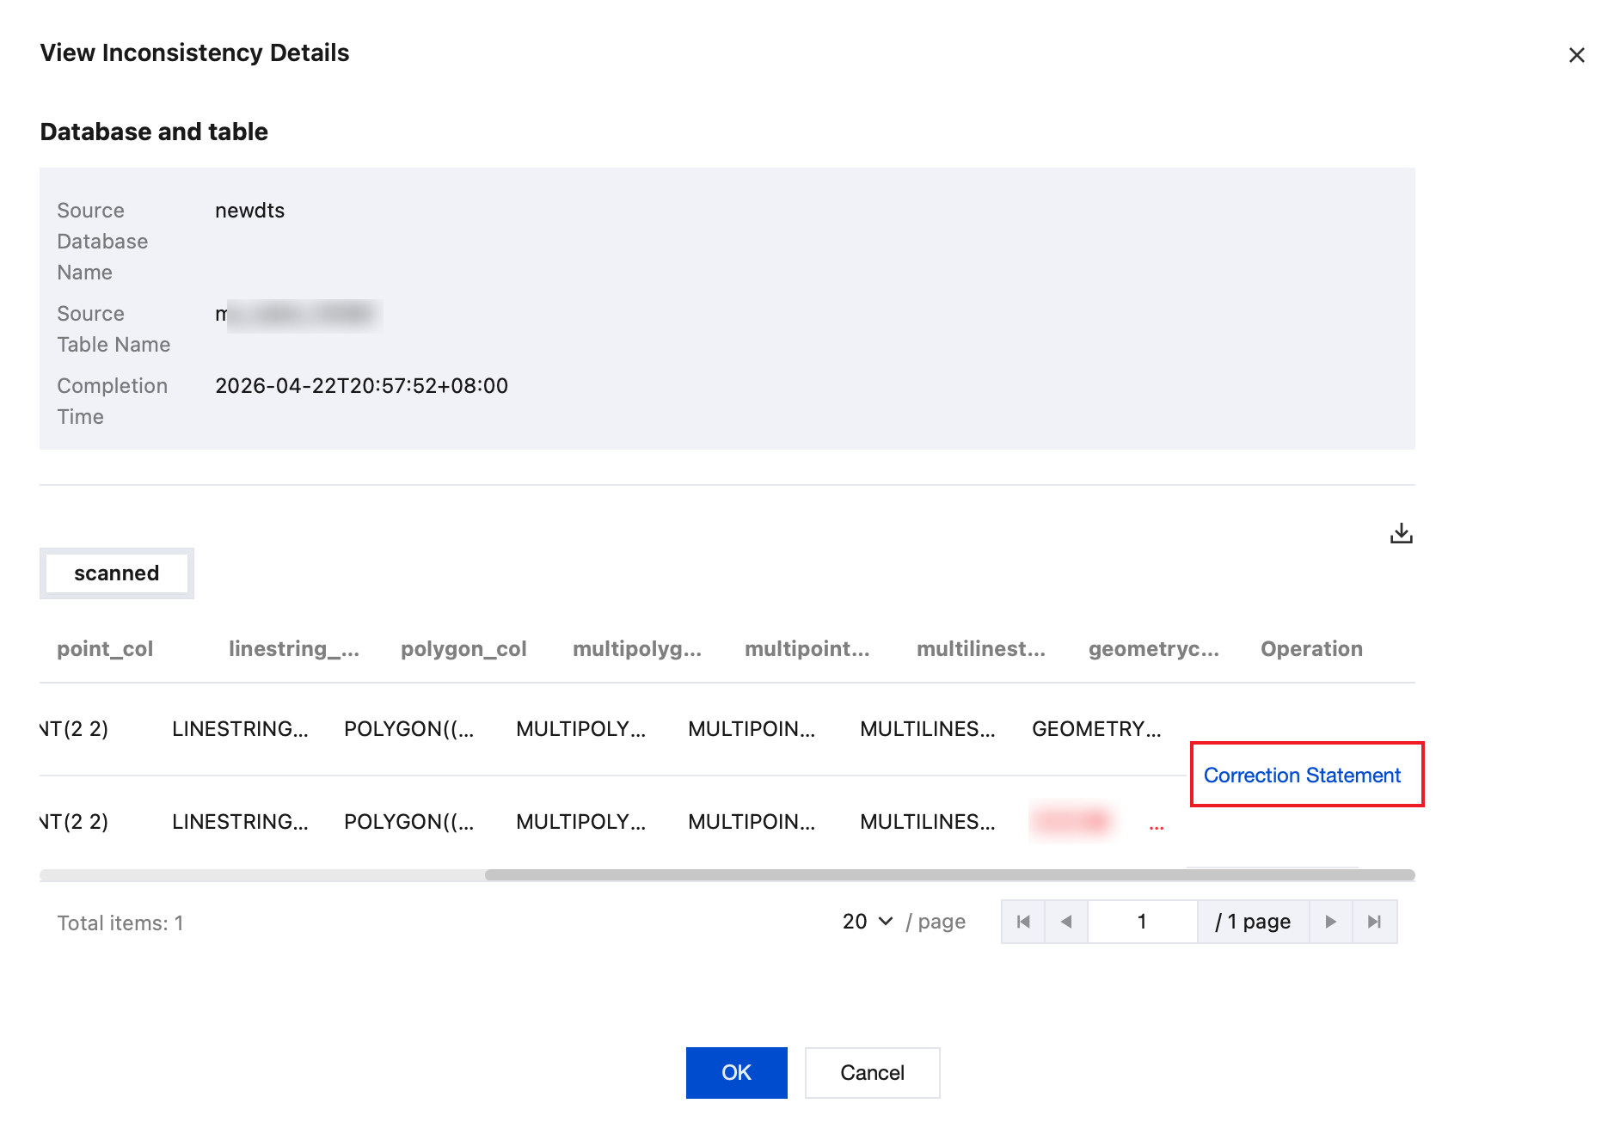
Task: Click the OK button
Action: coord(736,1073)
